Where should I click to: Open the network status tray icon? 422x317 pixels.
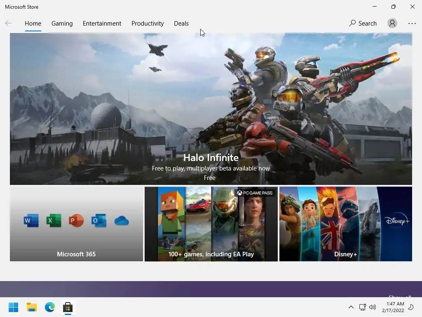362,307
